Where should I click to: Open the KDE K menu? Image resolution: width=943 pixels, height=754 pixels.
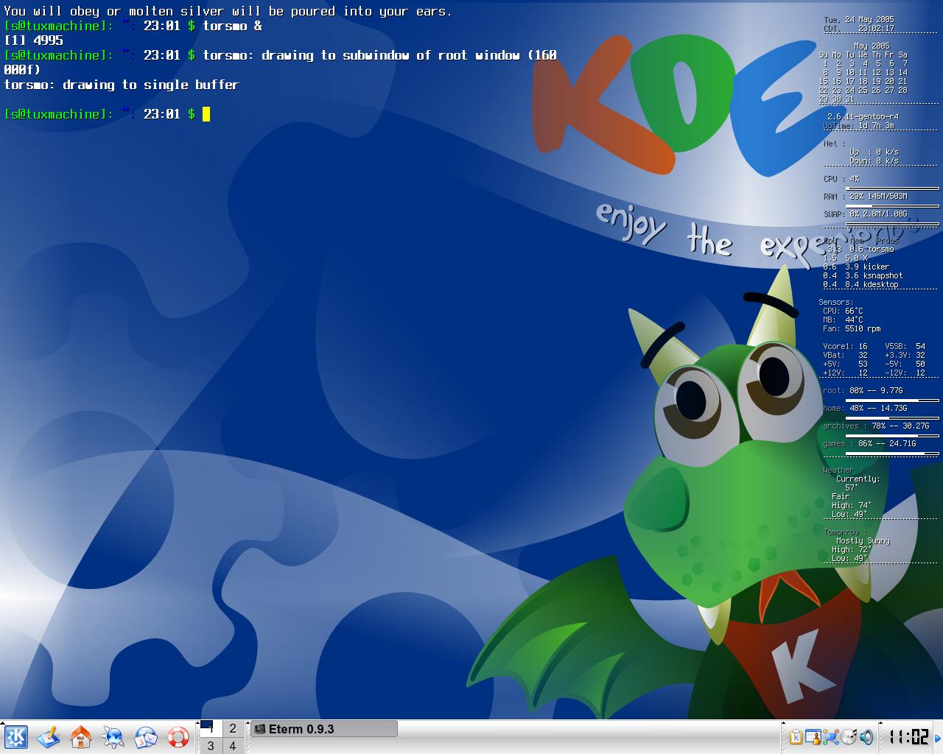(x=16, y=737)
